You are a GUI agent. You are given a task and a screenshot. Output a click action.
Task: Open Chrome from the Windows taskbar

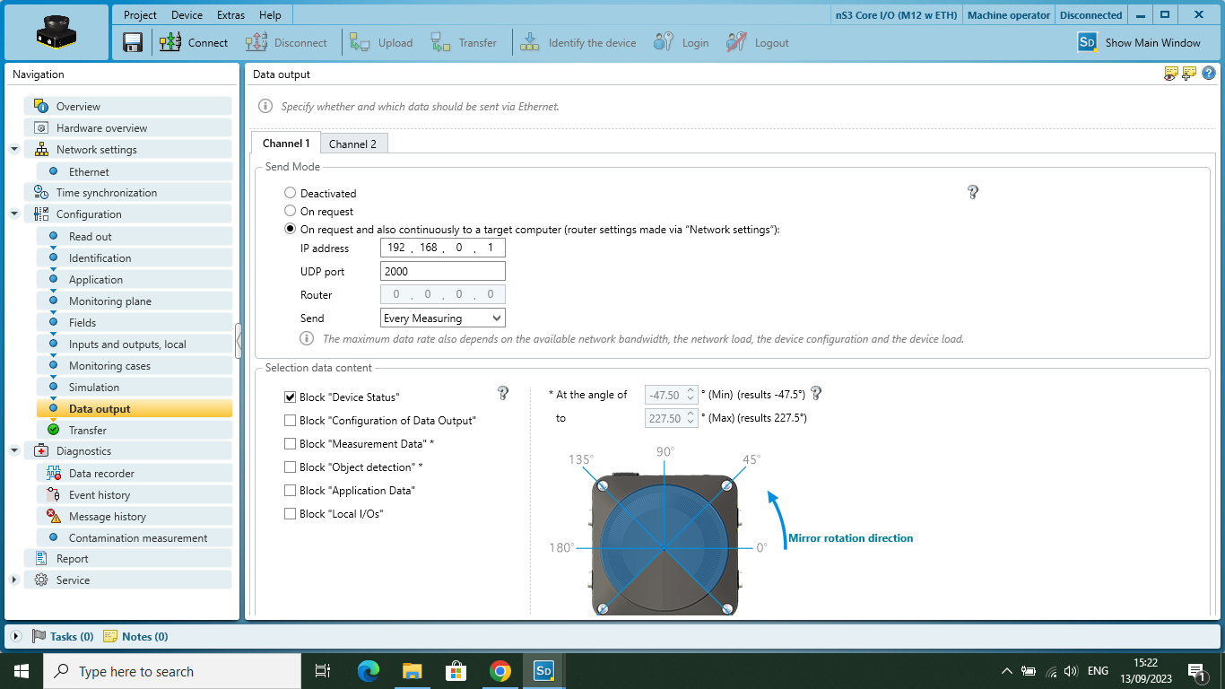click(x=500, y=670)
